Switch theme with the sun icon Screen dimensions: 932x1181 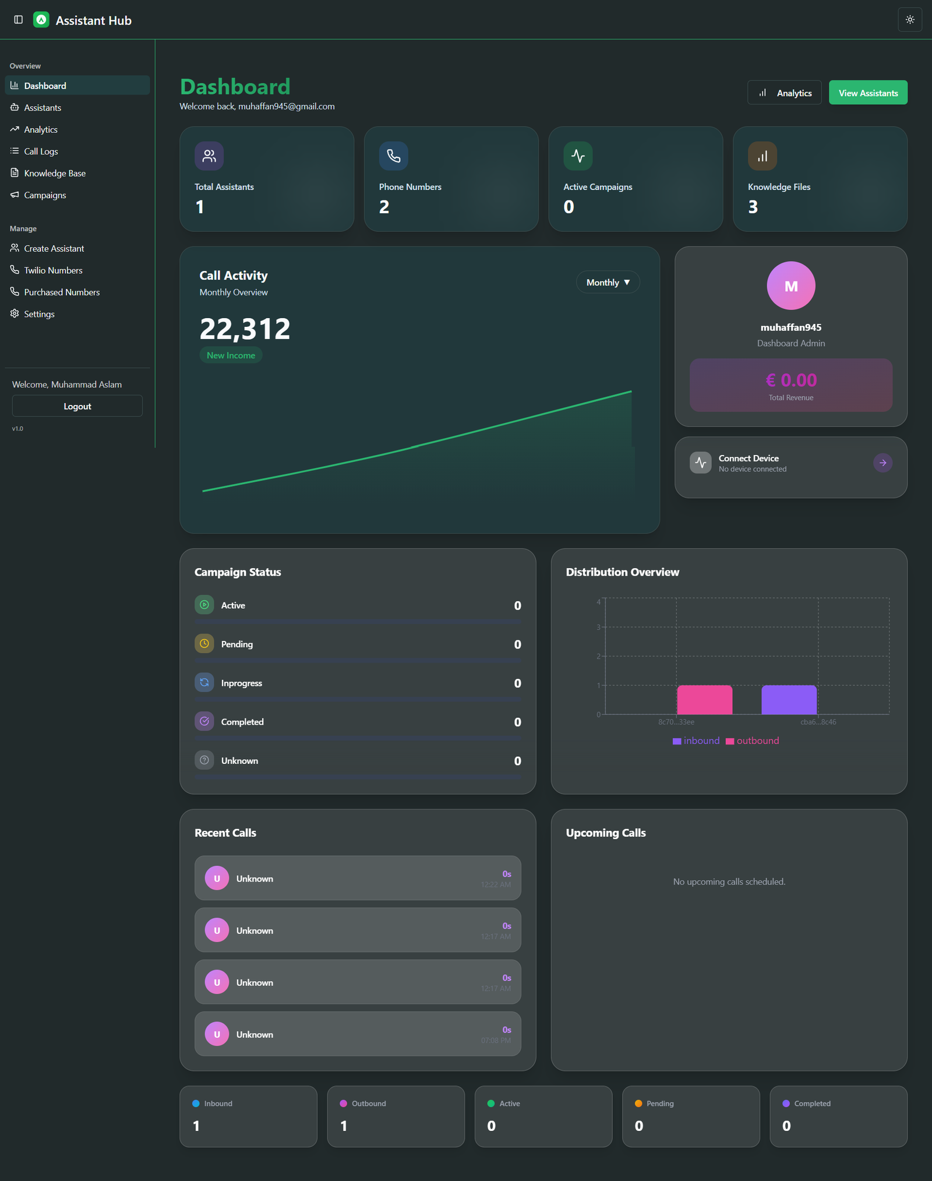(x=909, y=20)
